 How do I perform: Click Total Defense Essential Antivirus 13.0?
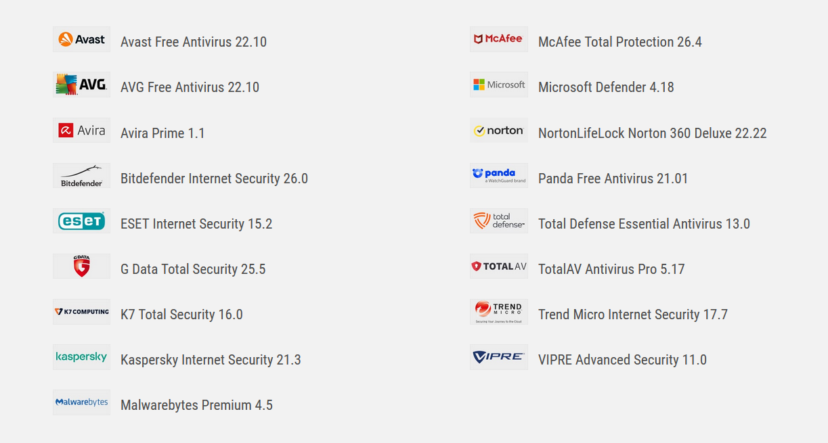[644, 224]
